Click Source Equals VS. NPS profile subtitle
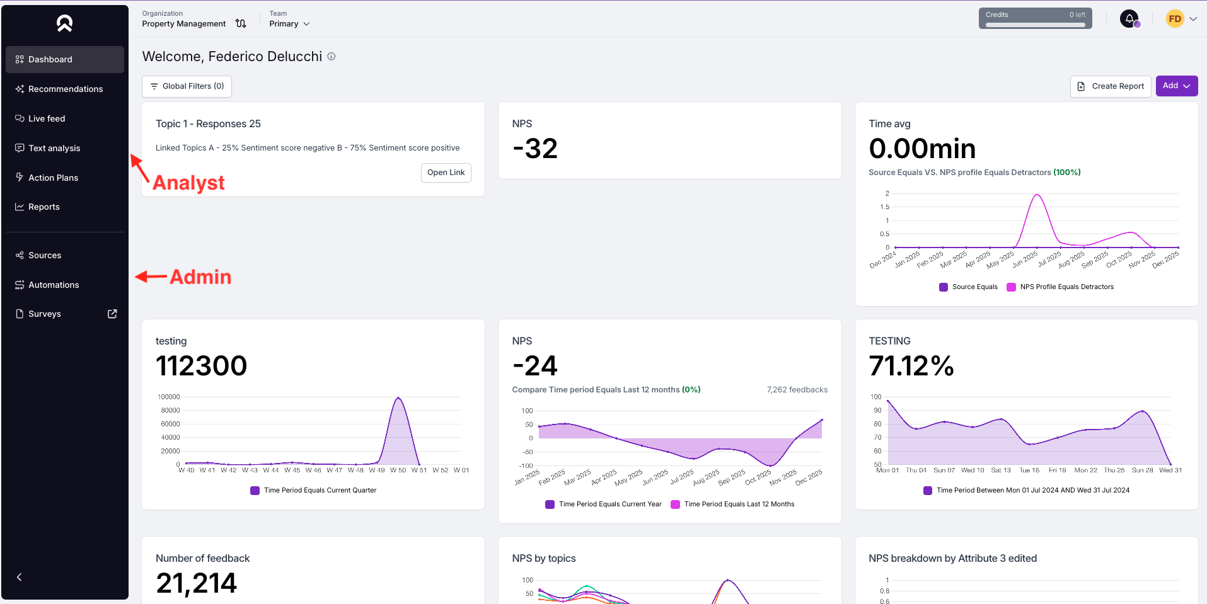Screen dimensions: 1207x604 click(x=974, y=173)
